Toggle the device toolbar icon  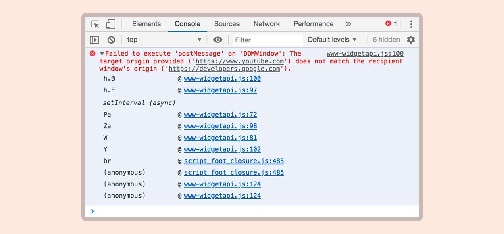coord(110,24)
